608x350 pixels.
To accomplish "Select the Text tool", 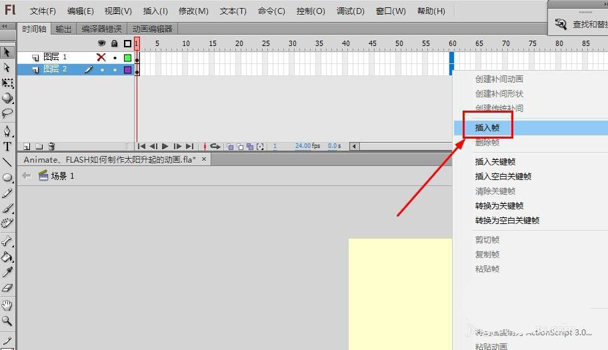I will click(x=7, y=147).
